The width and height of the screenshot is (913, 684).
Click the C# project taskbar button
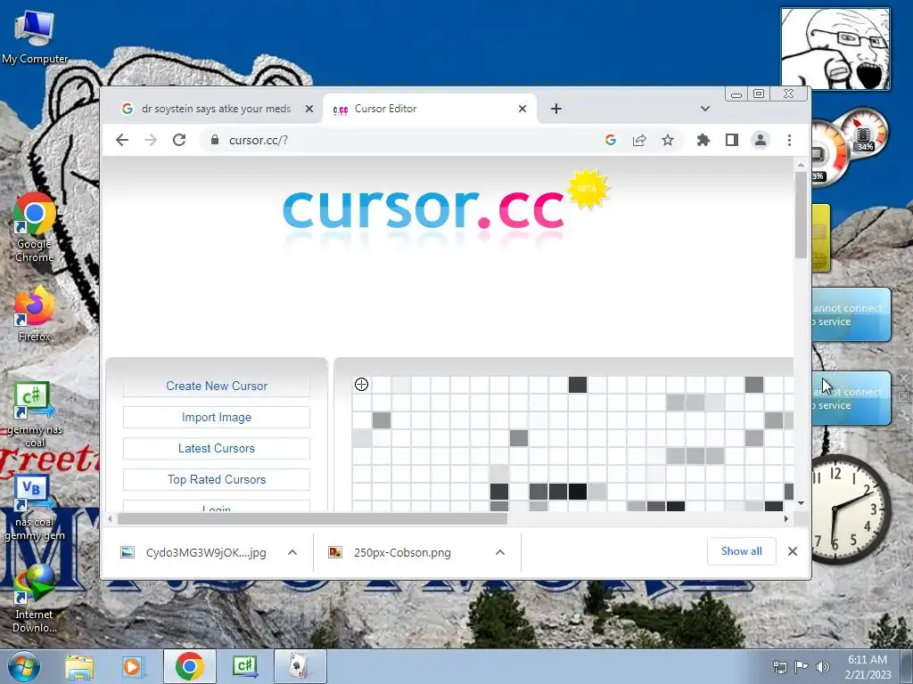coord(244,666)
